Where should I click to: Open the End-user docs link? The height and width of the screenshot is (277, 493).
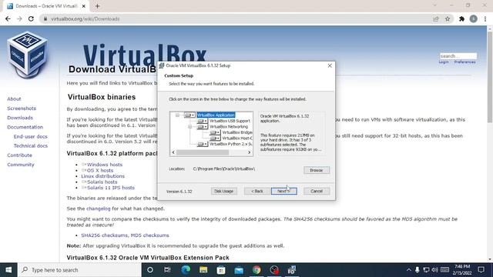31,137
